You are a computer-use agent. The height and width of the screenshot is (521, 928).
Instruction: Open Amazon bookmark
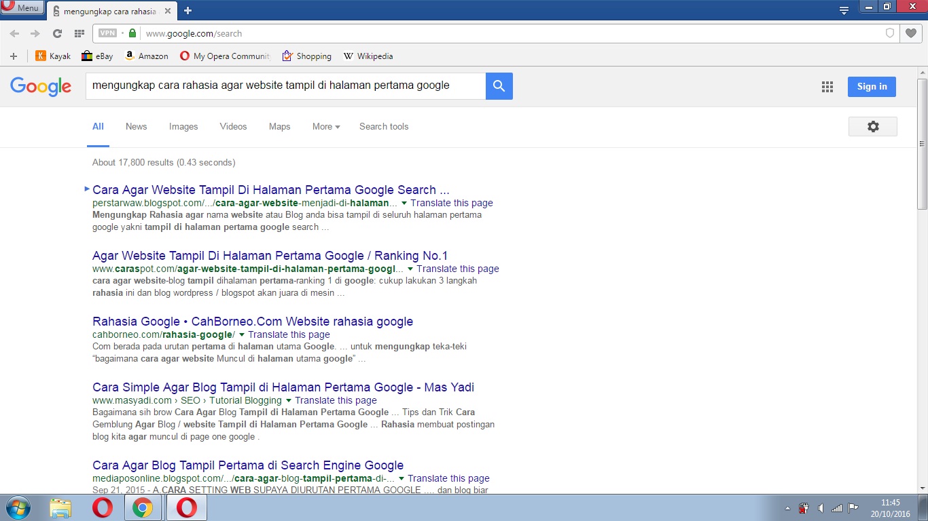[x=146, y=56]
